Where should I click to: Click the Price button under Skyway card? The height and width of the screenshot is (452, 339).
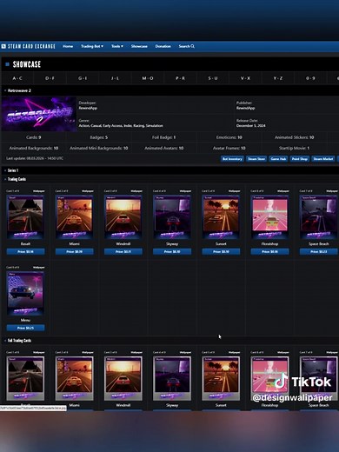(x=172, y=251)
